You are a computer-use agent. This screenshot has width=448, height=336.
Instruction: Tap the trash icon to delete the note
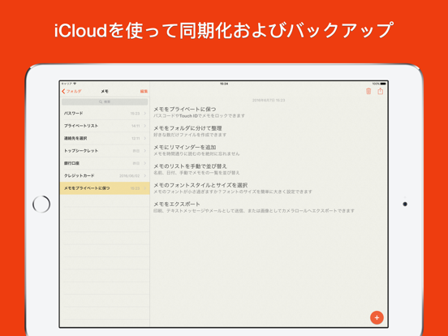click(x=368, y=91)
